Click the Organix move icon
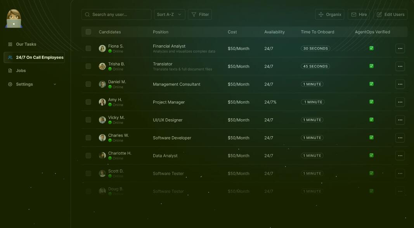The width and height of the screenshot is (414, 228). coord(321,14)
